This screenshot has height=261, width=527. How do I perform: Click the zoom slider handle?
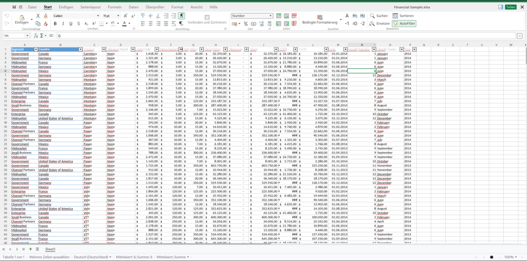tap(491, 257)
